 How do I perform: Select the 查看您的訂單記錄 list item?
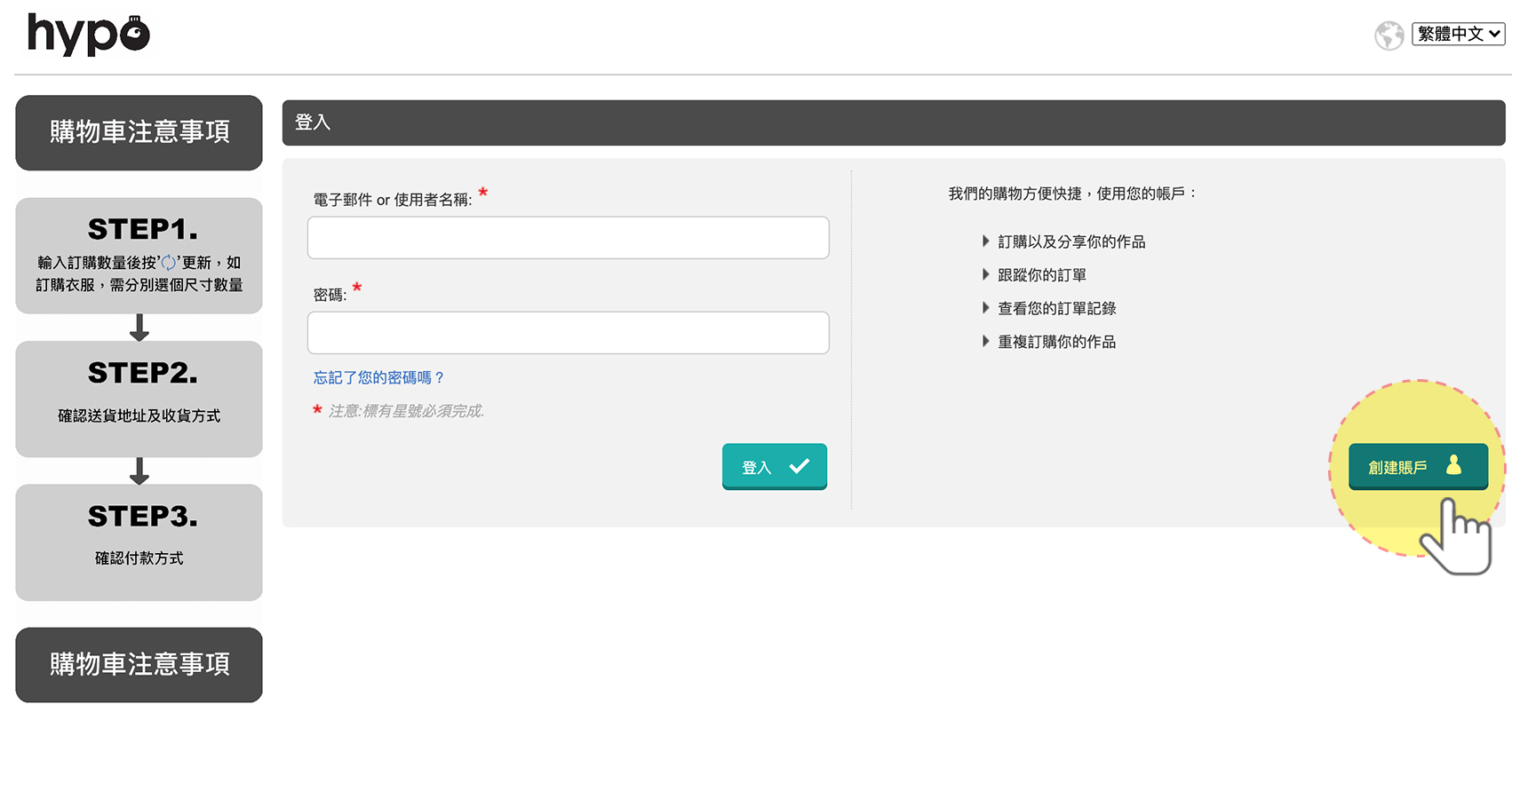tap(1056, 309)
